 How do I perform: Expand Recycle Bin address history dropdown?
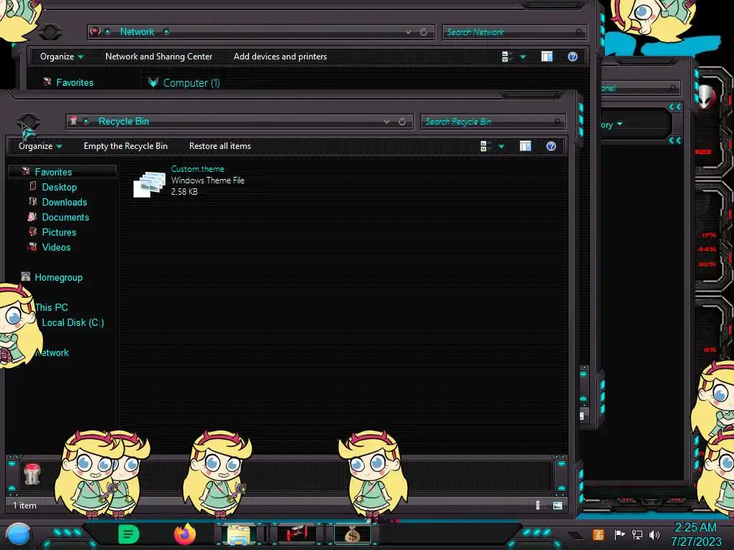pyautogui.click(x=386, y=122)
